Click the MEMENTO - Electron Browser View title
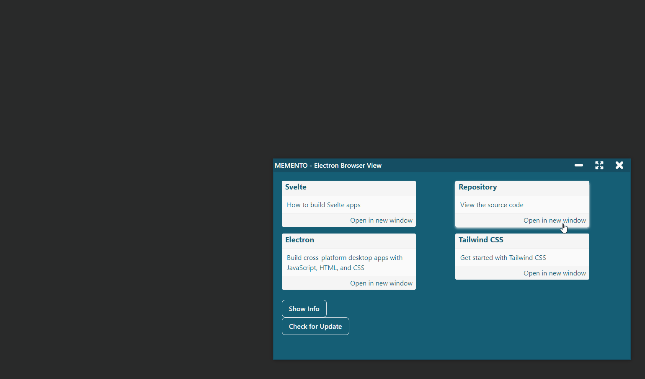 coord(328,166)
